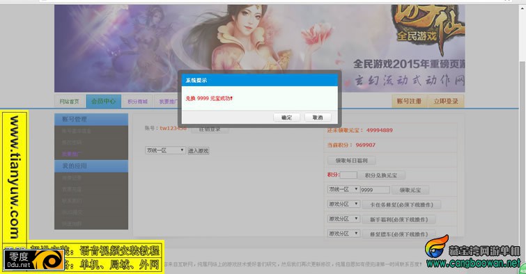The width and height of the screenshot is (526, 274).
Task: Click the 领取元宝 button
Action: (x=410, y=190)
